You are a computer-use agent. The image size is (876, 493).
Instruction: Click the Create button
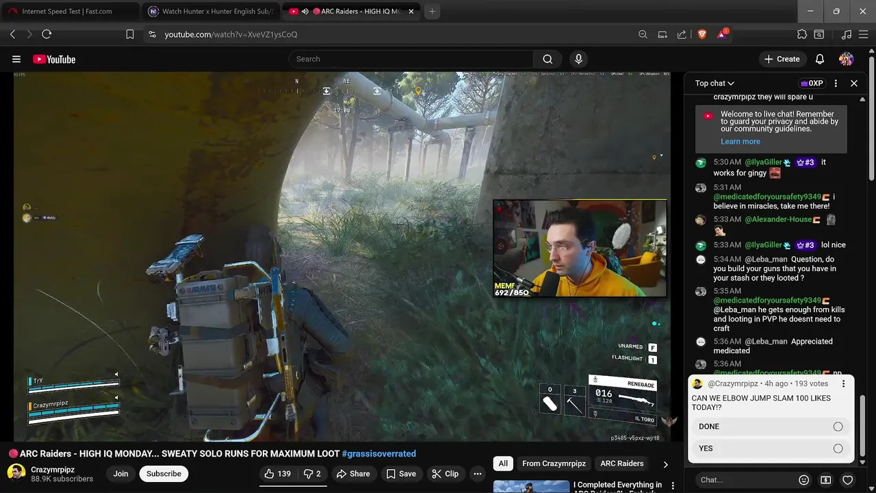point(782,60)
